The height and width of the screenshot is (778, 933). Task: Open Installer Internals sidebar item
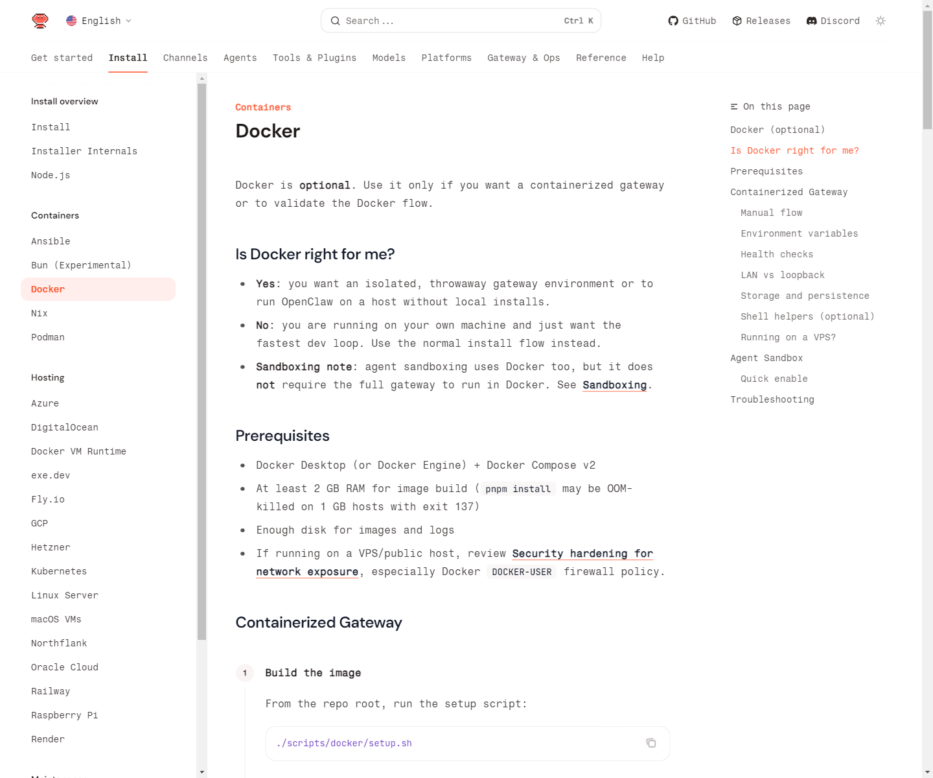(x=98, y=151)
